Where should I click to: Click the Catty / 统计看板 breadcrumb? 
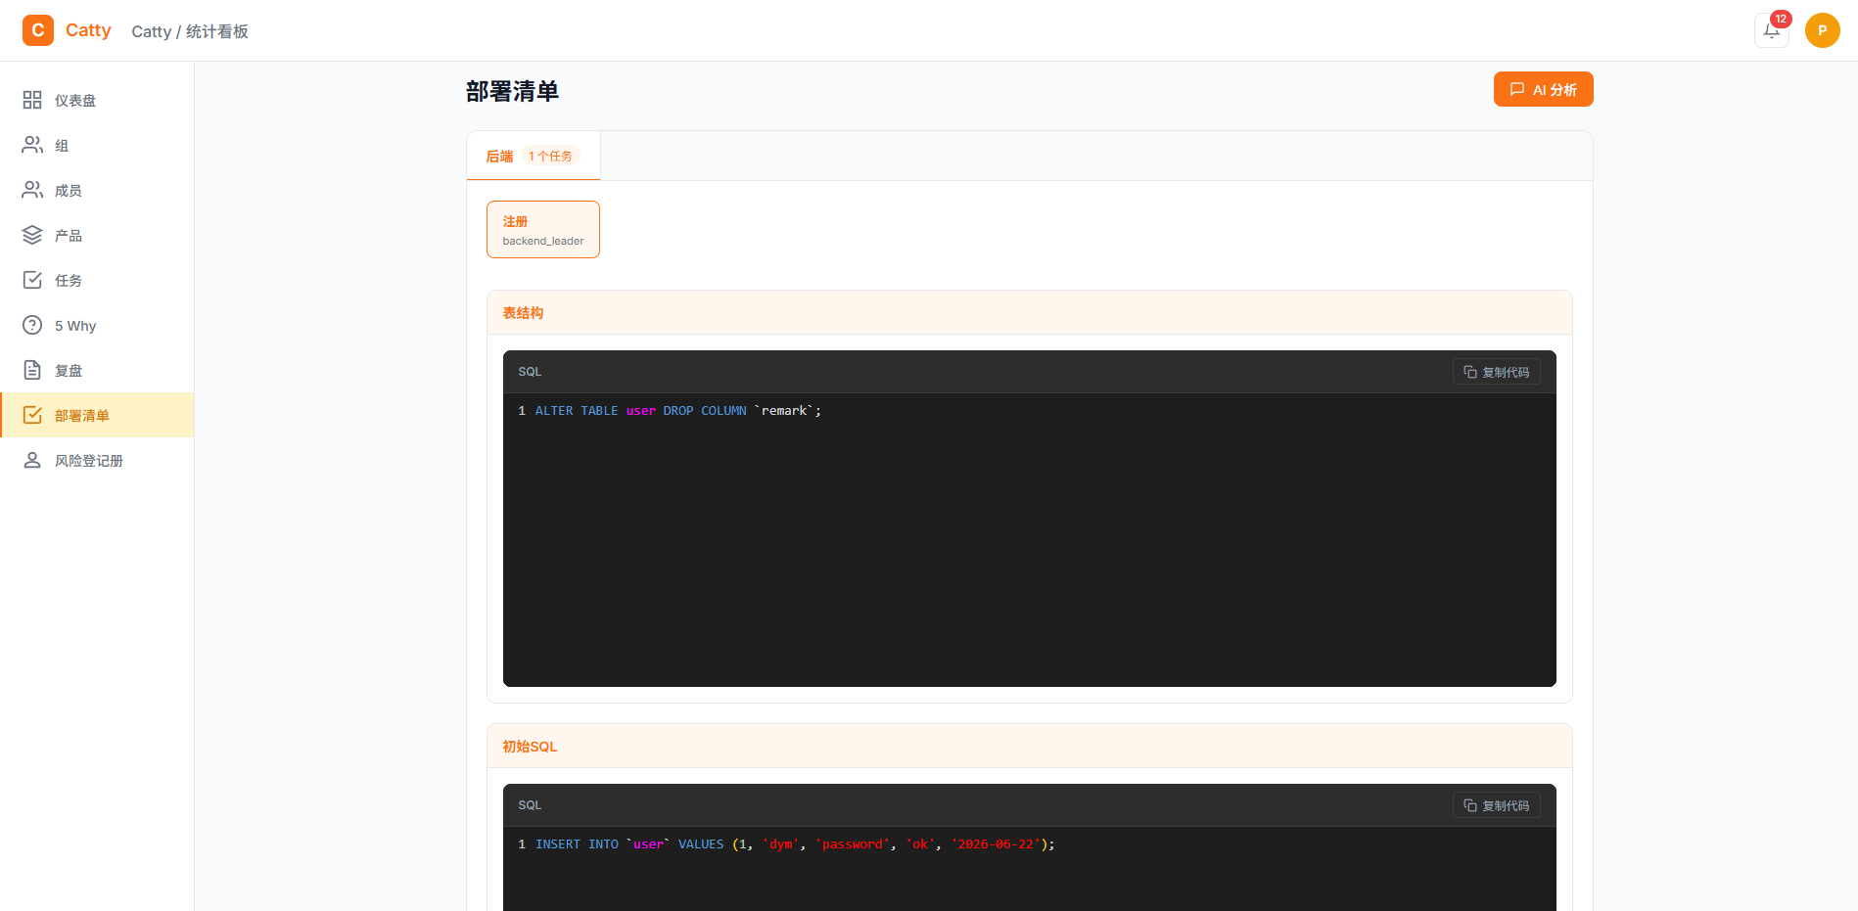click(190, 31)
